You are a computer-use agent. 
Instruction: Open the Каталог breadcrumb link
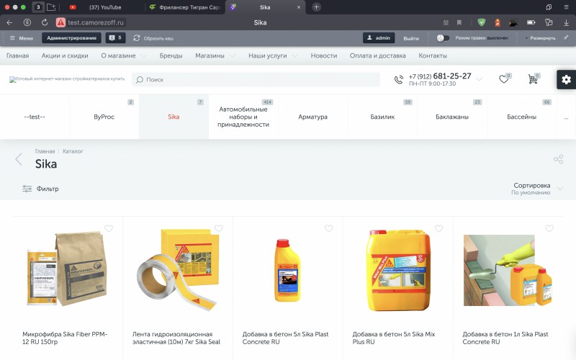[x=73, y=151]
